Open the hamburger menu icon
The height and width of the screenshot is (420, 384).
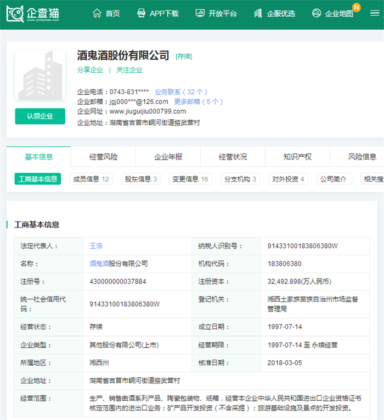point(375,13)
